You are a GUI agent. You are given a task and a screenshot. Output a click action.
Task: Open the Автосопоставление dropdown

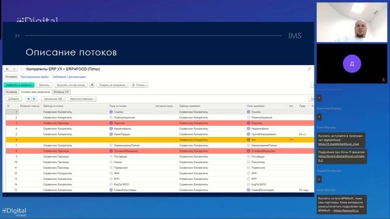coord(82,99)
